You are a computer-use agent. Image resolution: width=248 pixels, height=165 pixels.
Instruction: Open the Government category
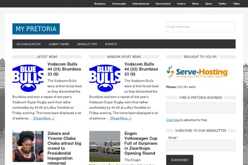click(163, 4)
